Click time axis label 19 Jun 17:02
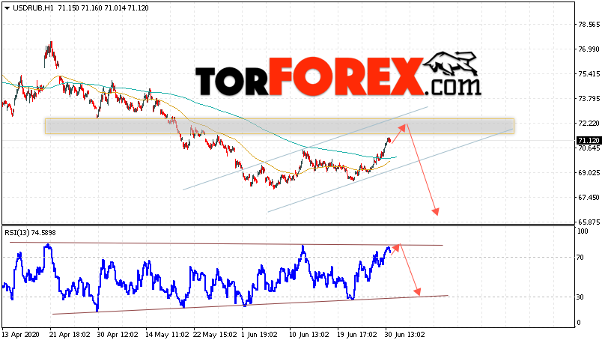This screenshot has width=605, height=343. tap(357, 334)
